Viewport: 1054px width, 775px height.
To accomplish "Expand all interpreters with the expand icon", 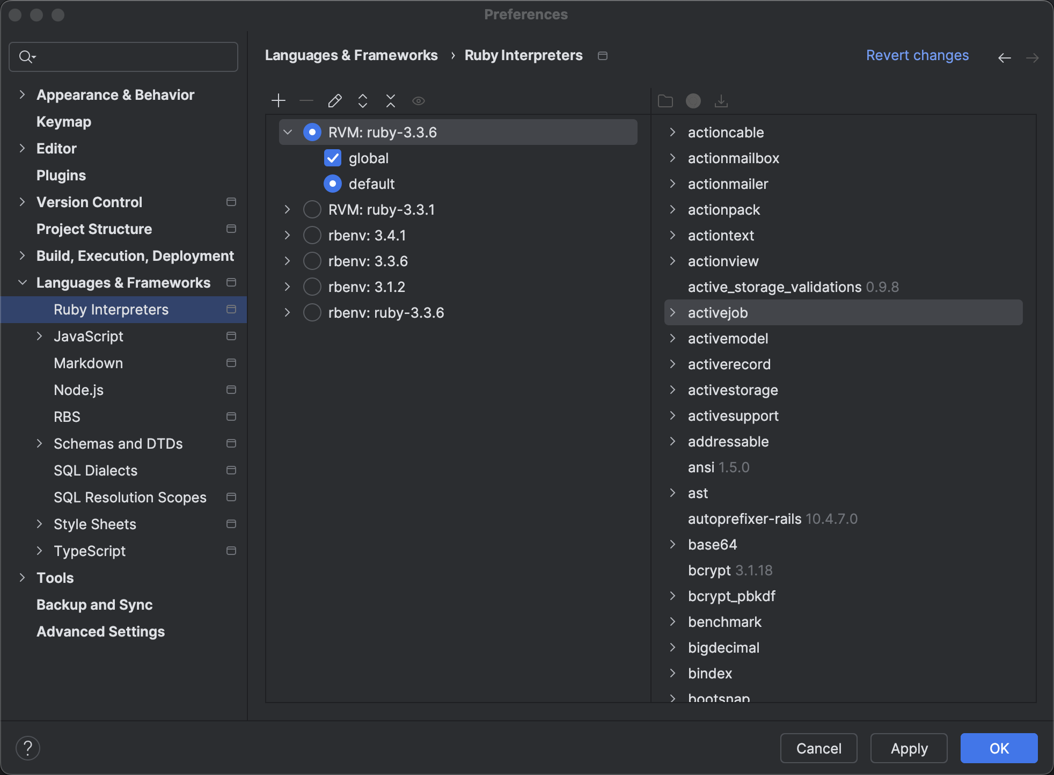I will [x=362, y=100].
